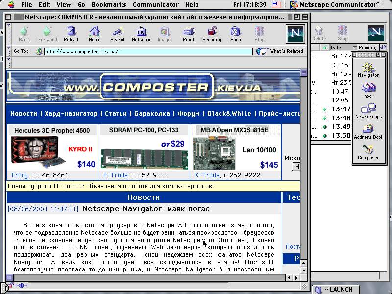This screenshot has height=294, width=392.
Task: Go to Home page icon
Action: click(95, 34)
